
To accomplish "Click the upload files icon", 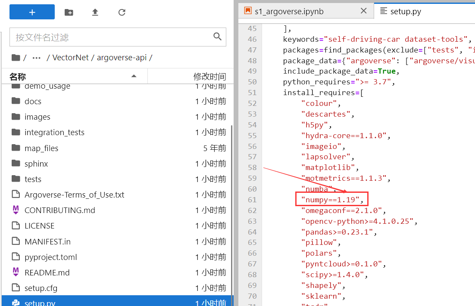I will (95, 12).
